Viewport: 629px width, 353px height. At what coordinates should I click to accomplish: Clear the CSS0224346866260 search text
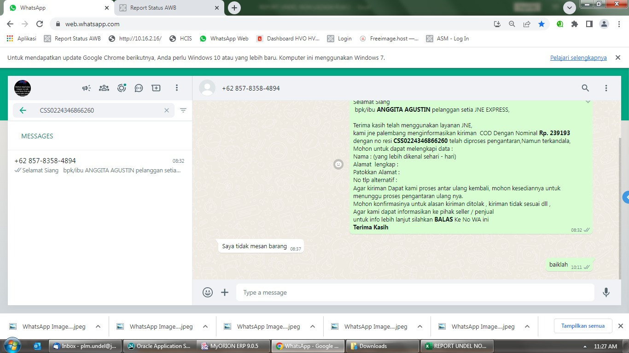tap(167, 110)
